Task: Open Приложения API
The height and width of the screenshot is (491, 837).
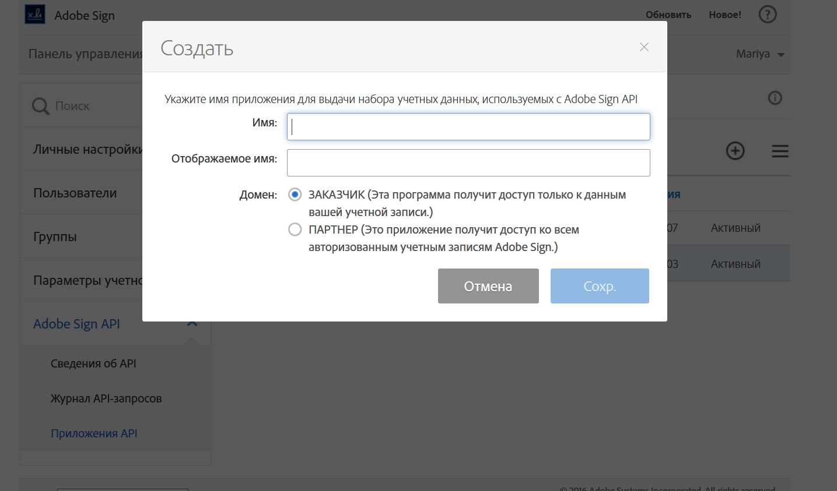Action: click(x=94, y=433)
